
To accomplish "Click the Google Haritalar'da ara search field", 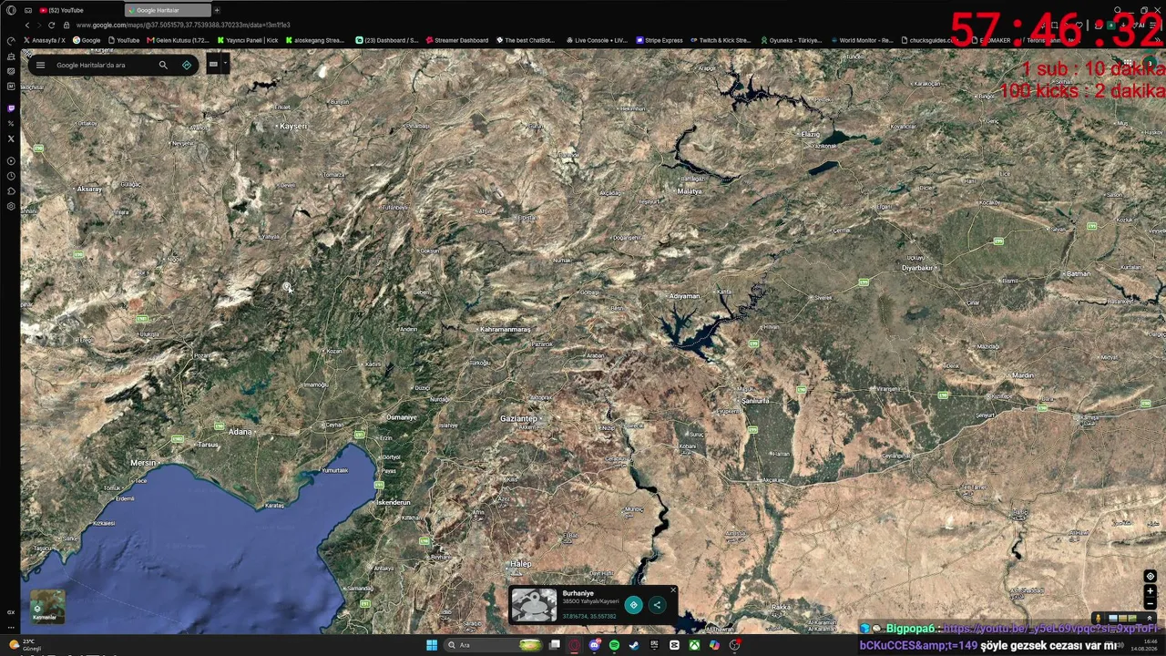I will pos(100,66).
